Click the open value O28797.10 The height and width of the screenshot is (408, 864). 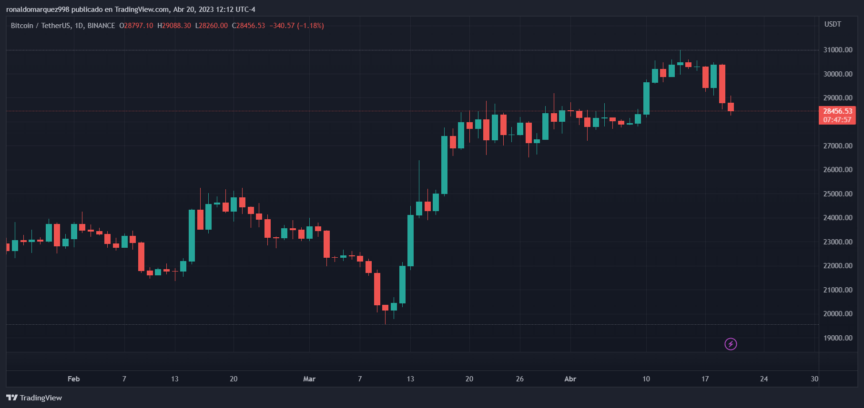click(x=136, y=26)
